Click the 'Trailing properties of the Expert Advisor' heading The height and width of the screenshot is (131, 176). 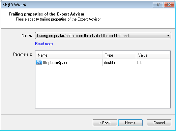47,14
